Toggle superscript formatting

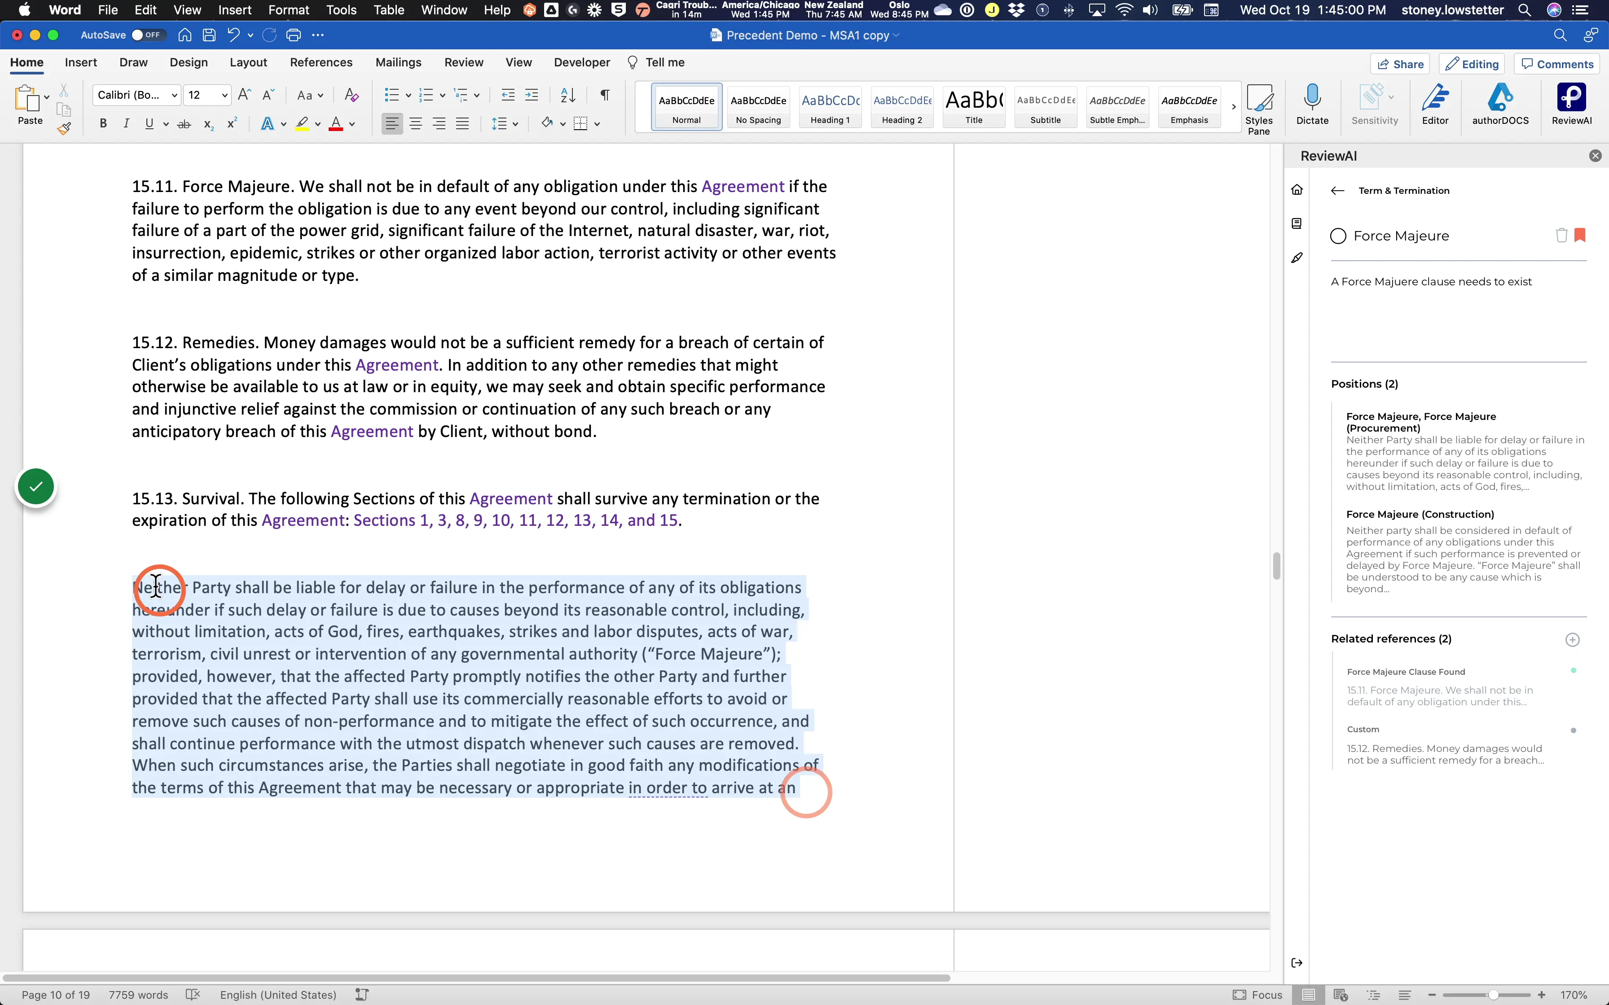pyautogui.click(x=232, y=124)
